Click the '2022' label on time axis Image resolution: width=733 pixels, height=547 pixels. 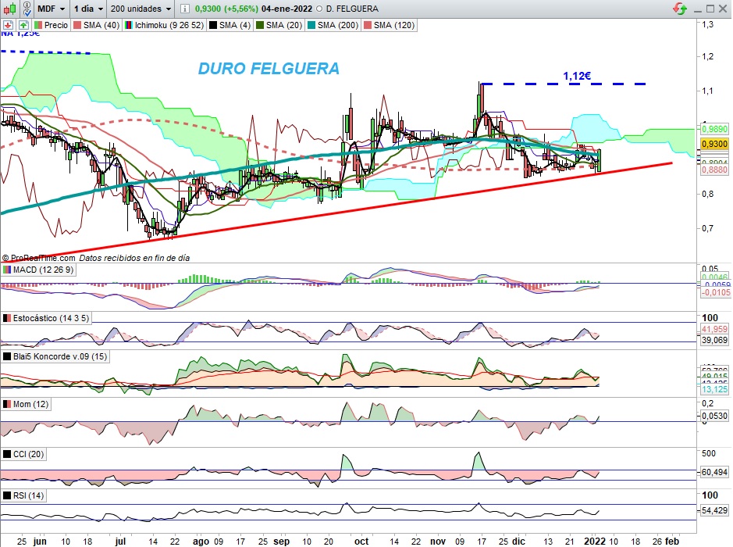point(595,542)
